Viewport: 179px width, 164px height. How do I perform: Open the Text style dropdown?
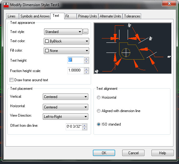tap(63, 32)
